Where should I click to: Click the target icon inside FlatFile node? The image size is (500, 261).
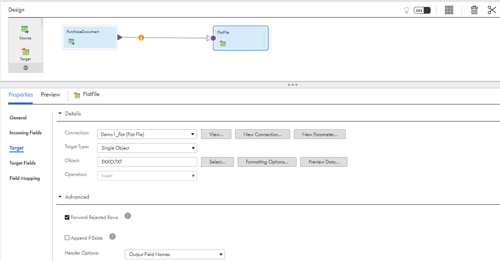(x=223, y=43)
